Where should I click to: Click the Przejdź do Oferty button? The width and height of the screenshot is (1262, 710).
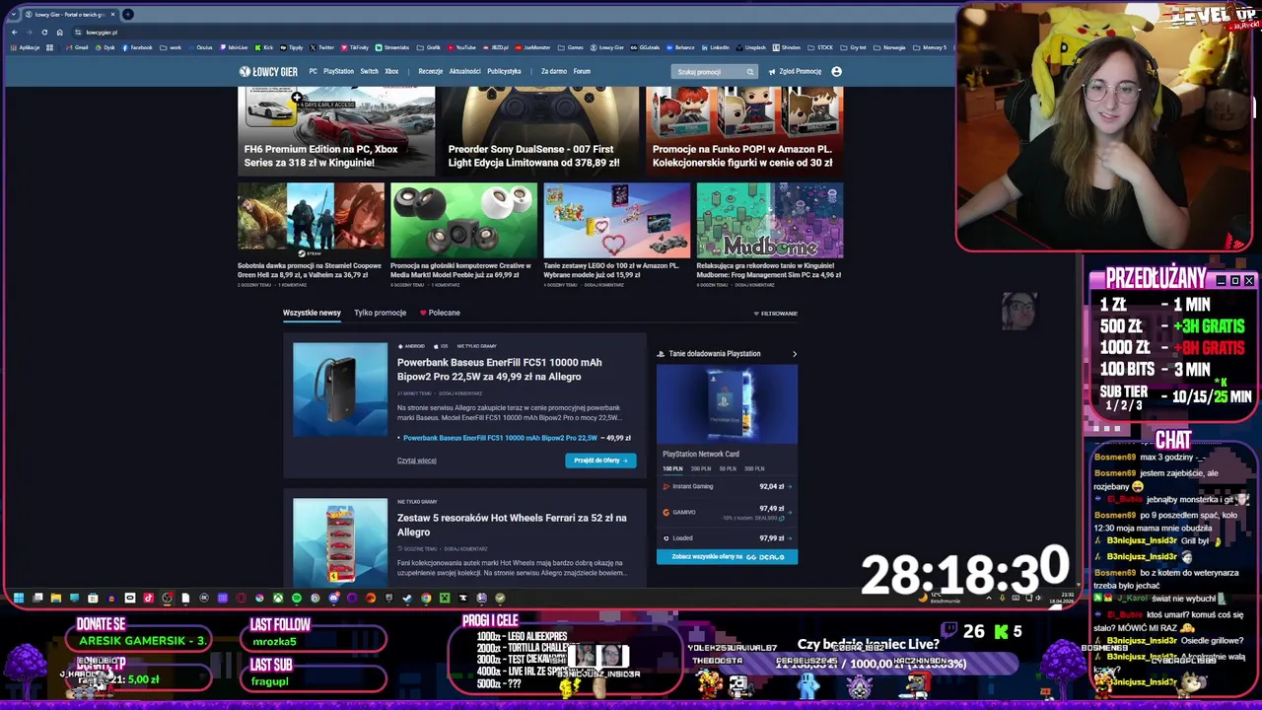pos(600,461)
